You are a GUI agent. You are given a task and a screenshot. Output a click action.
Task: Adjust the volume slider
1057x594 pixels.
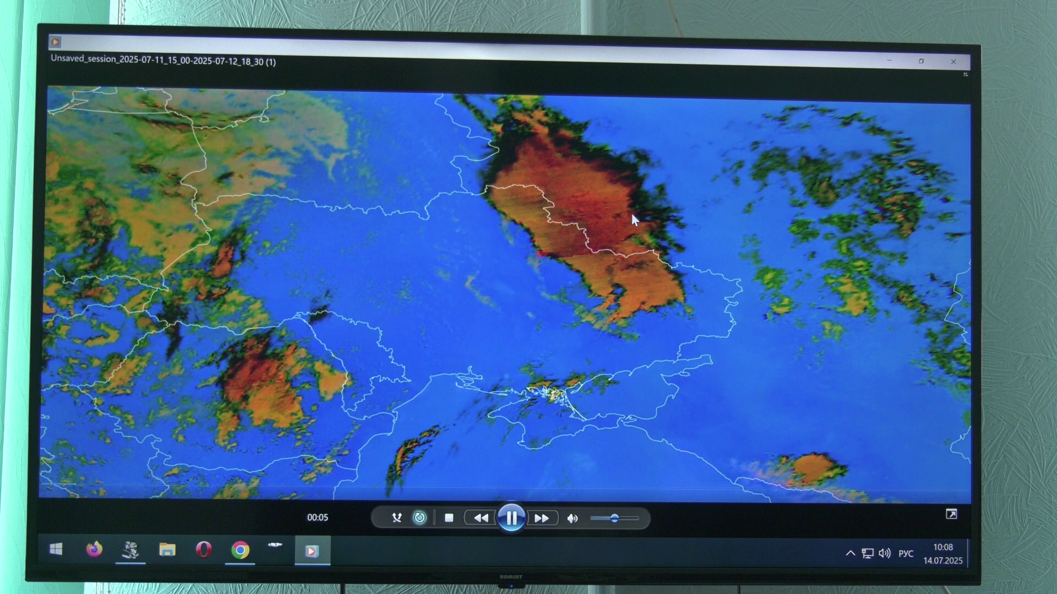click(614, 518)
